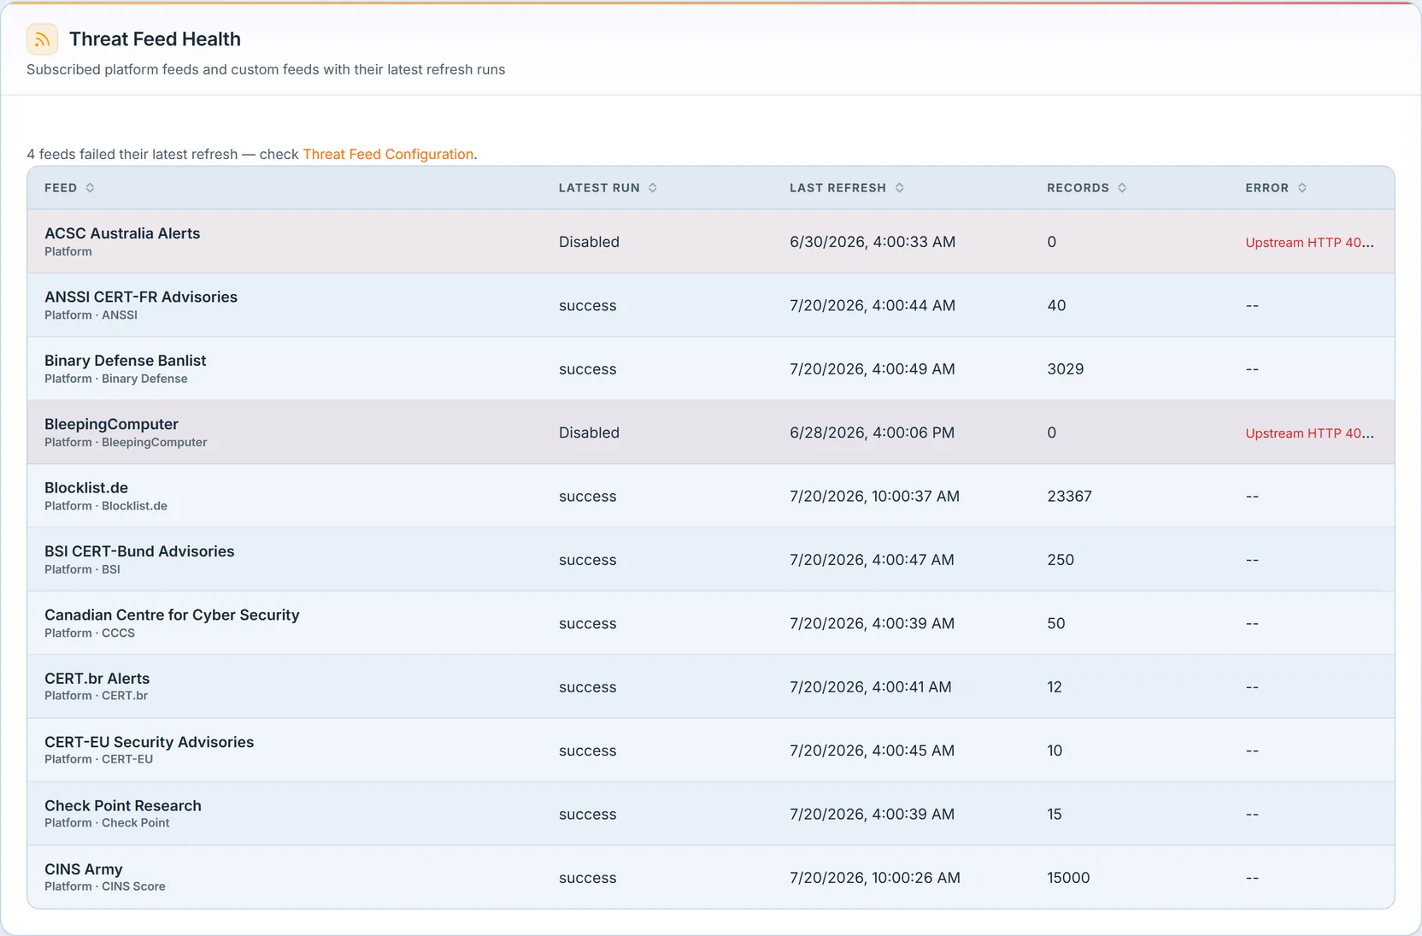
Task: Click the BleepingComputer upstream HTTP error message
Action: tap(1309, 433)
